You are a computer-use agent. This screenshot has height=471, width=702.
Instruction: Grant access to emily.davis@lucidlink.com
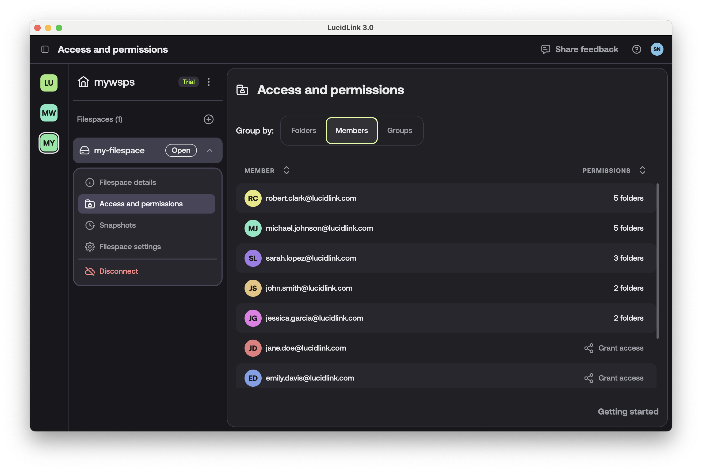click(614, 378)
